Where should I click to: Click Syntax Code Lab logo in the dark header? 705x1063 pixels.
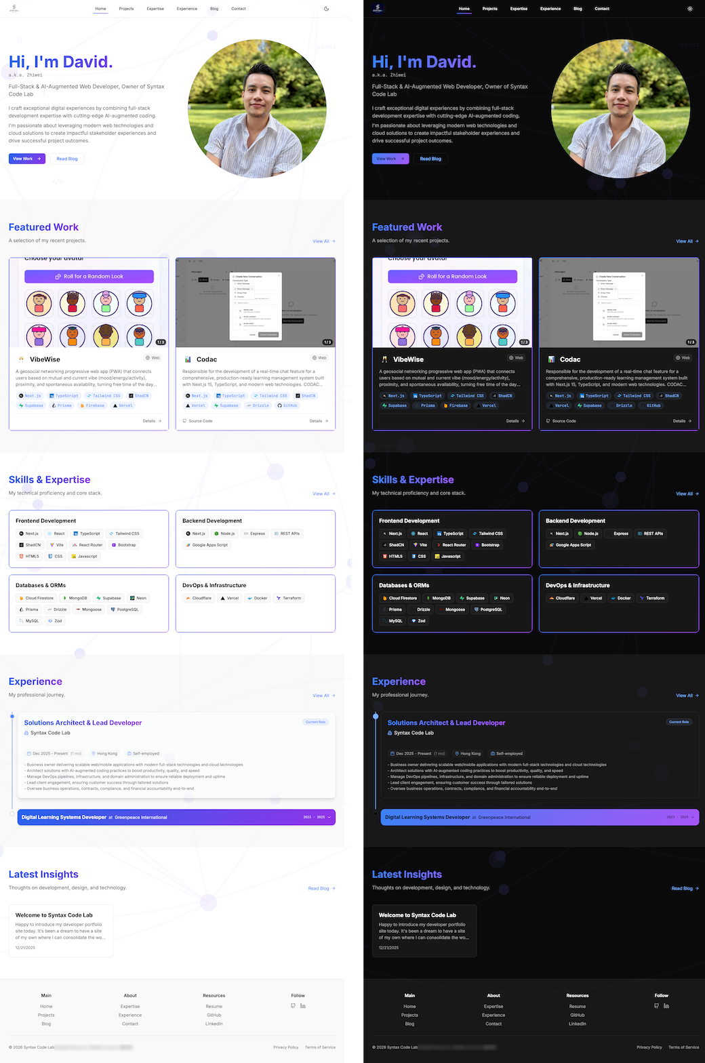coord(378,9)
